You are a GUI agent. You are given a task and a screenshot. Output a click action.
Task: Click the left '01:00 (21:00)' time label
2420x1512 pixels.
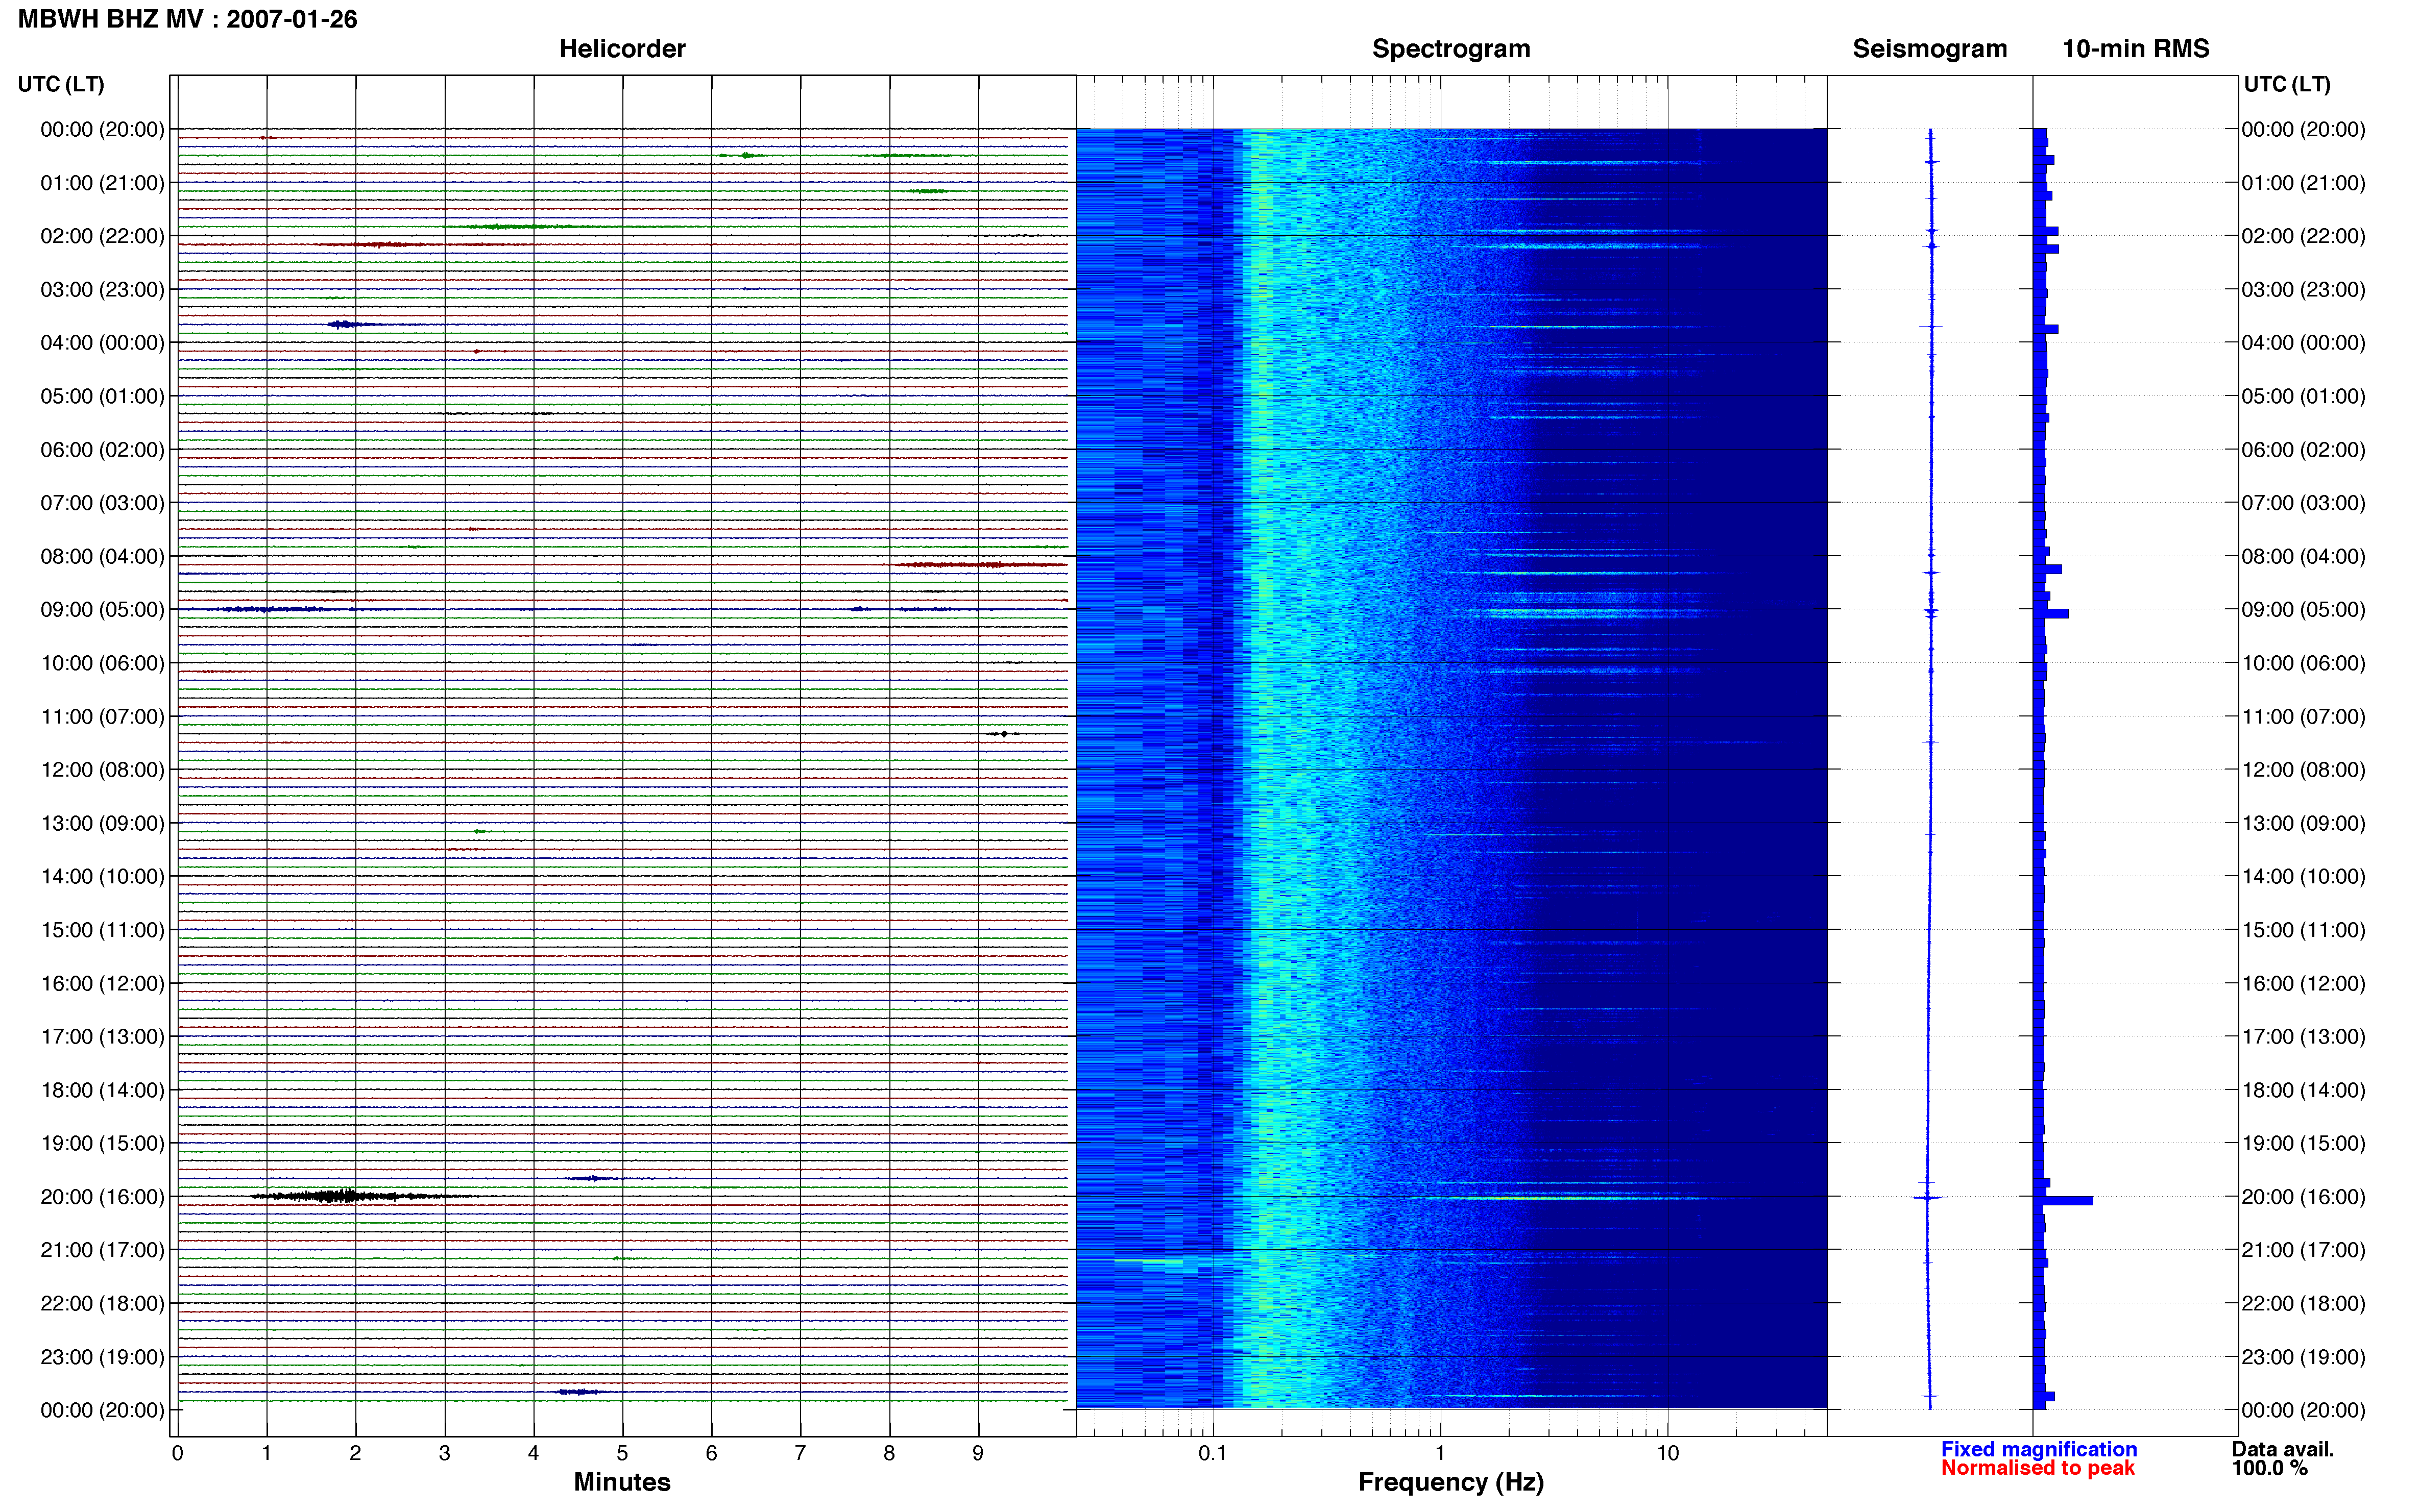[102, 183]
